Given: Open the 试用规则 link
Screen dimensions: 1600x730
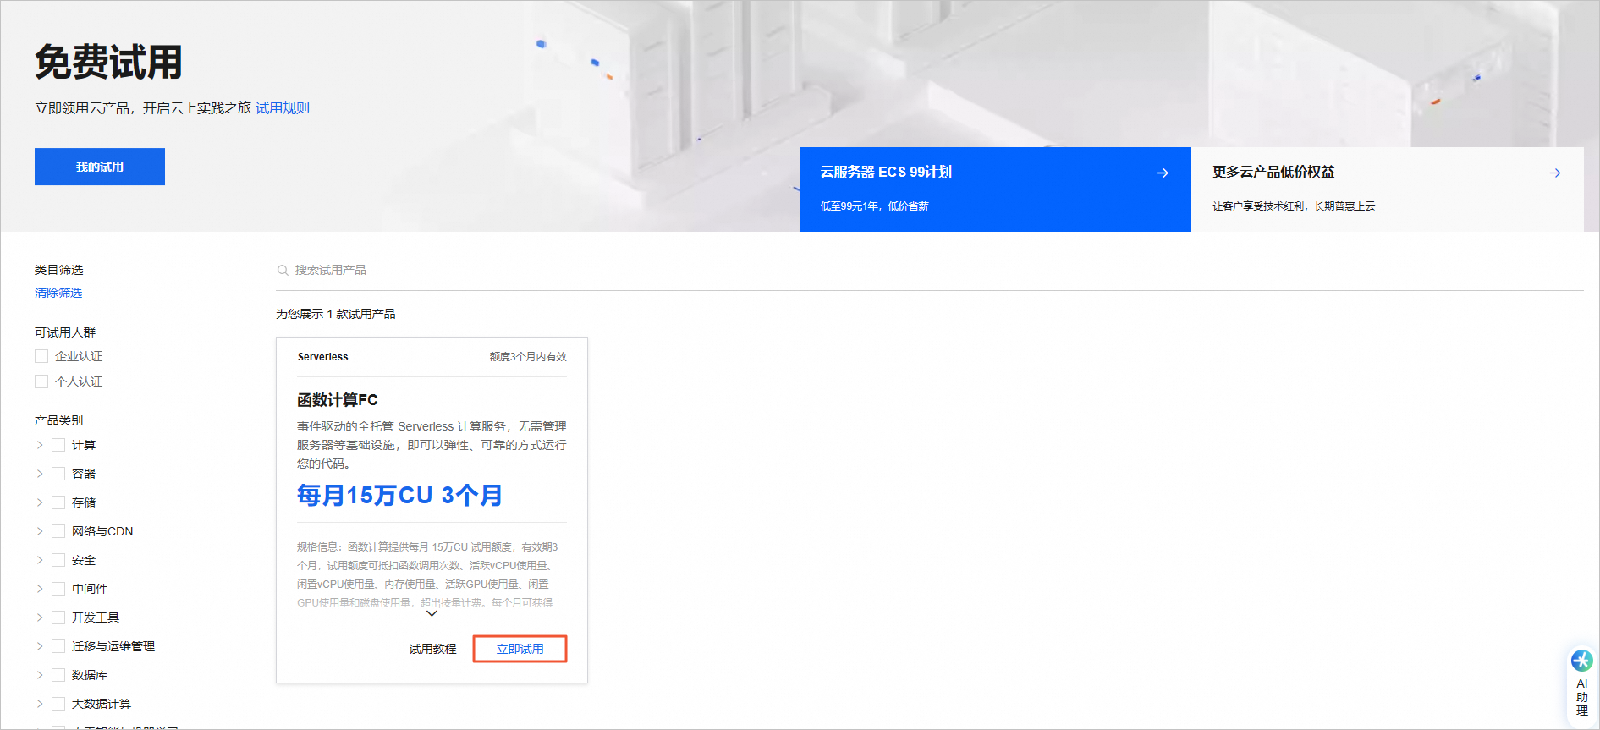Looking at the screenshot, I should (283, 108).
